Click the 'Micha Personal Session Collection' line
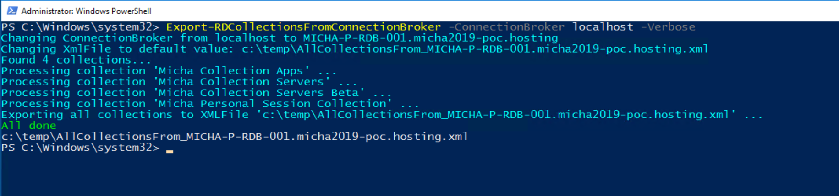839x196 pixels. pyautogui.click(x=210, y=104)
